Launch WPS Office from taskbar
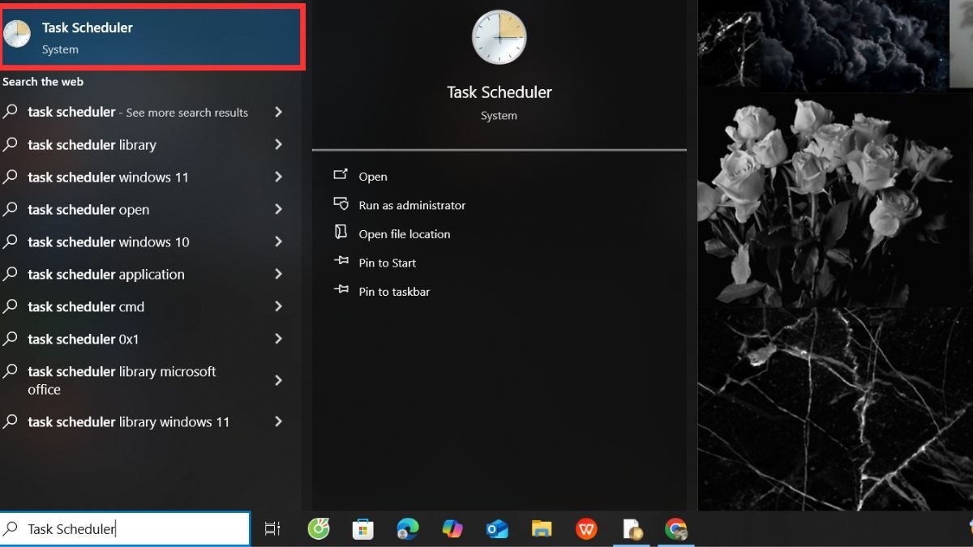 pyautogui.click(x=586, y=528)
